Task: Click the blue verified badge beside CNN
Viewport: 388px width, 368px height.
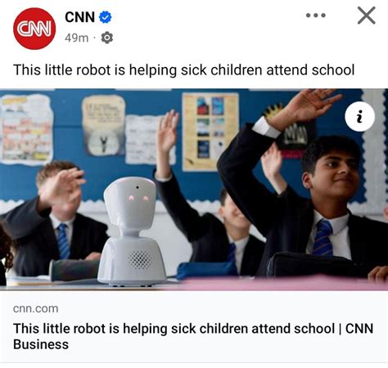Action: point(105,17)
